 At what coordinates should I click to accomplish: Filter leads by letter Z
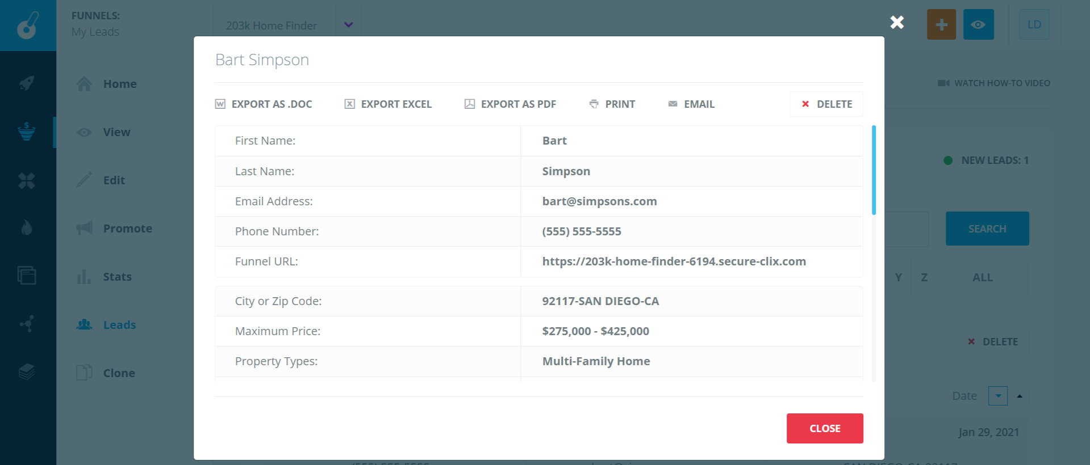tap(924, 277)
